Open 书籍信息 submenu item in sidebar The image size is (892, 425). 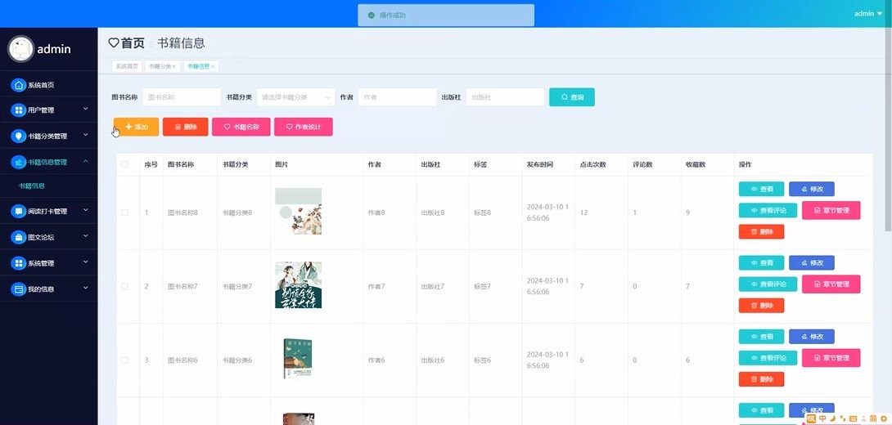pyautogui.click(x=32, y=186)
